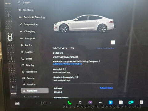Open the Music app

(80, 102)
